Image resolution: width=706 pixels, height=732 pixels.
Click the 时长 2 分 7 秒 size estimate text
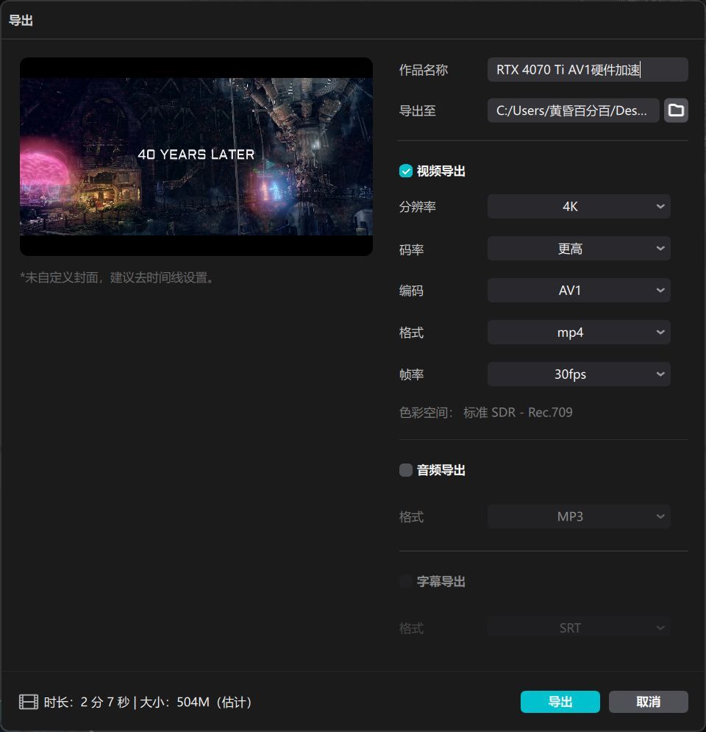click(x=148, y=702)
